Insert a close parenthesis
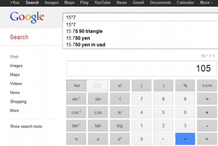The image size is (218, 146). [x=163, y=85]
